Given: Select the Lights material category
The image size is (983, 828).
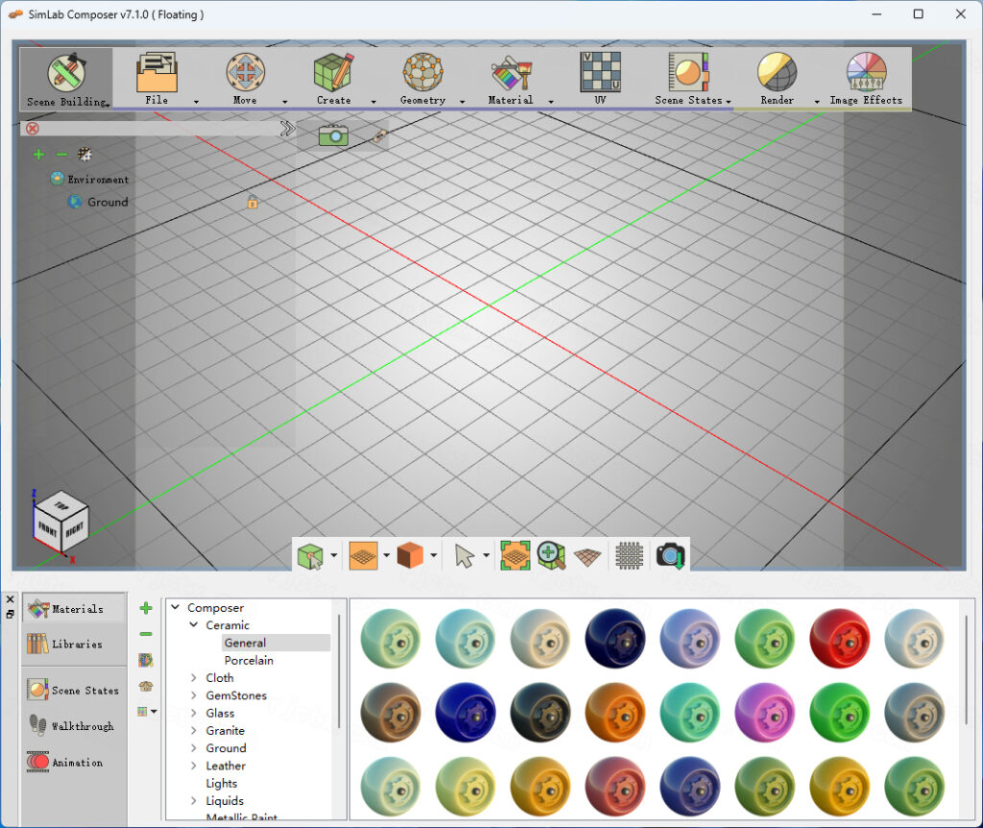Looking at the screenshot, I should (222, 784).
